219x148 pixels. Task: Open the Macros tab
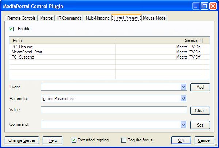tap(46, 18)
